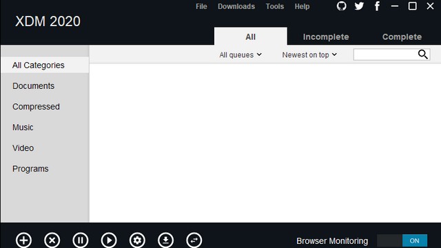
Task: Open the GitHub page icon
Action: click(342, 6)
